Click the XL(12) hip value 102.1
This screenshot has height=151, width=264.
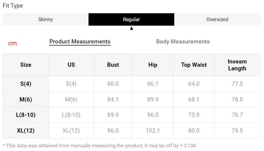(153, 130)
